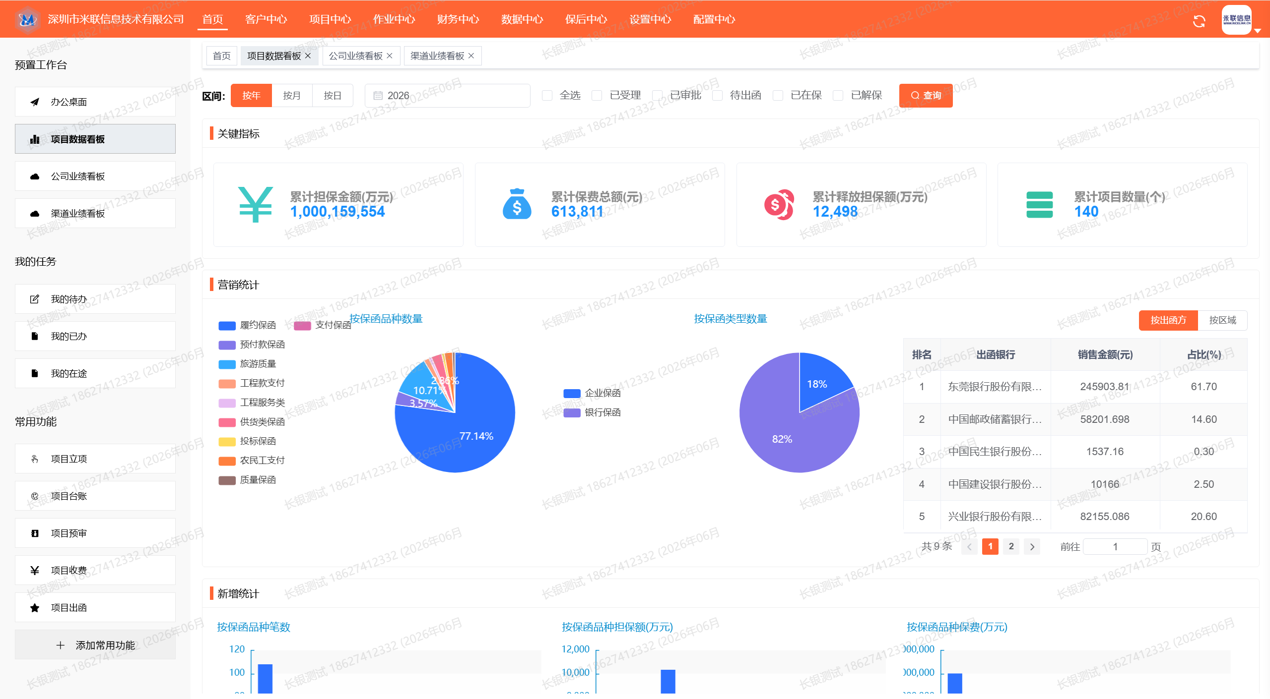Click the refresh icon in the header

click(x=1199, y=21)
